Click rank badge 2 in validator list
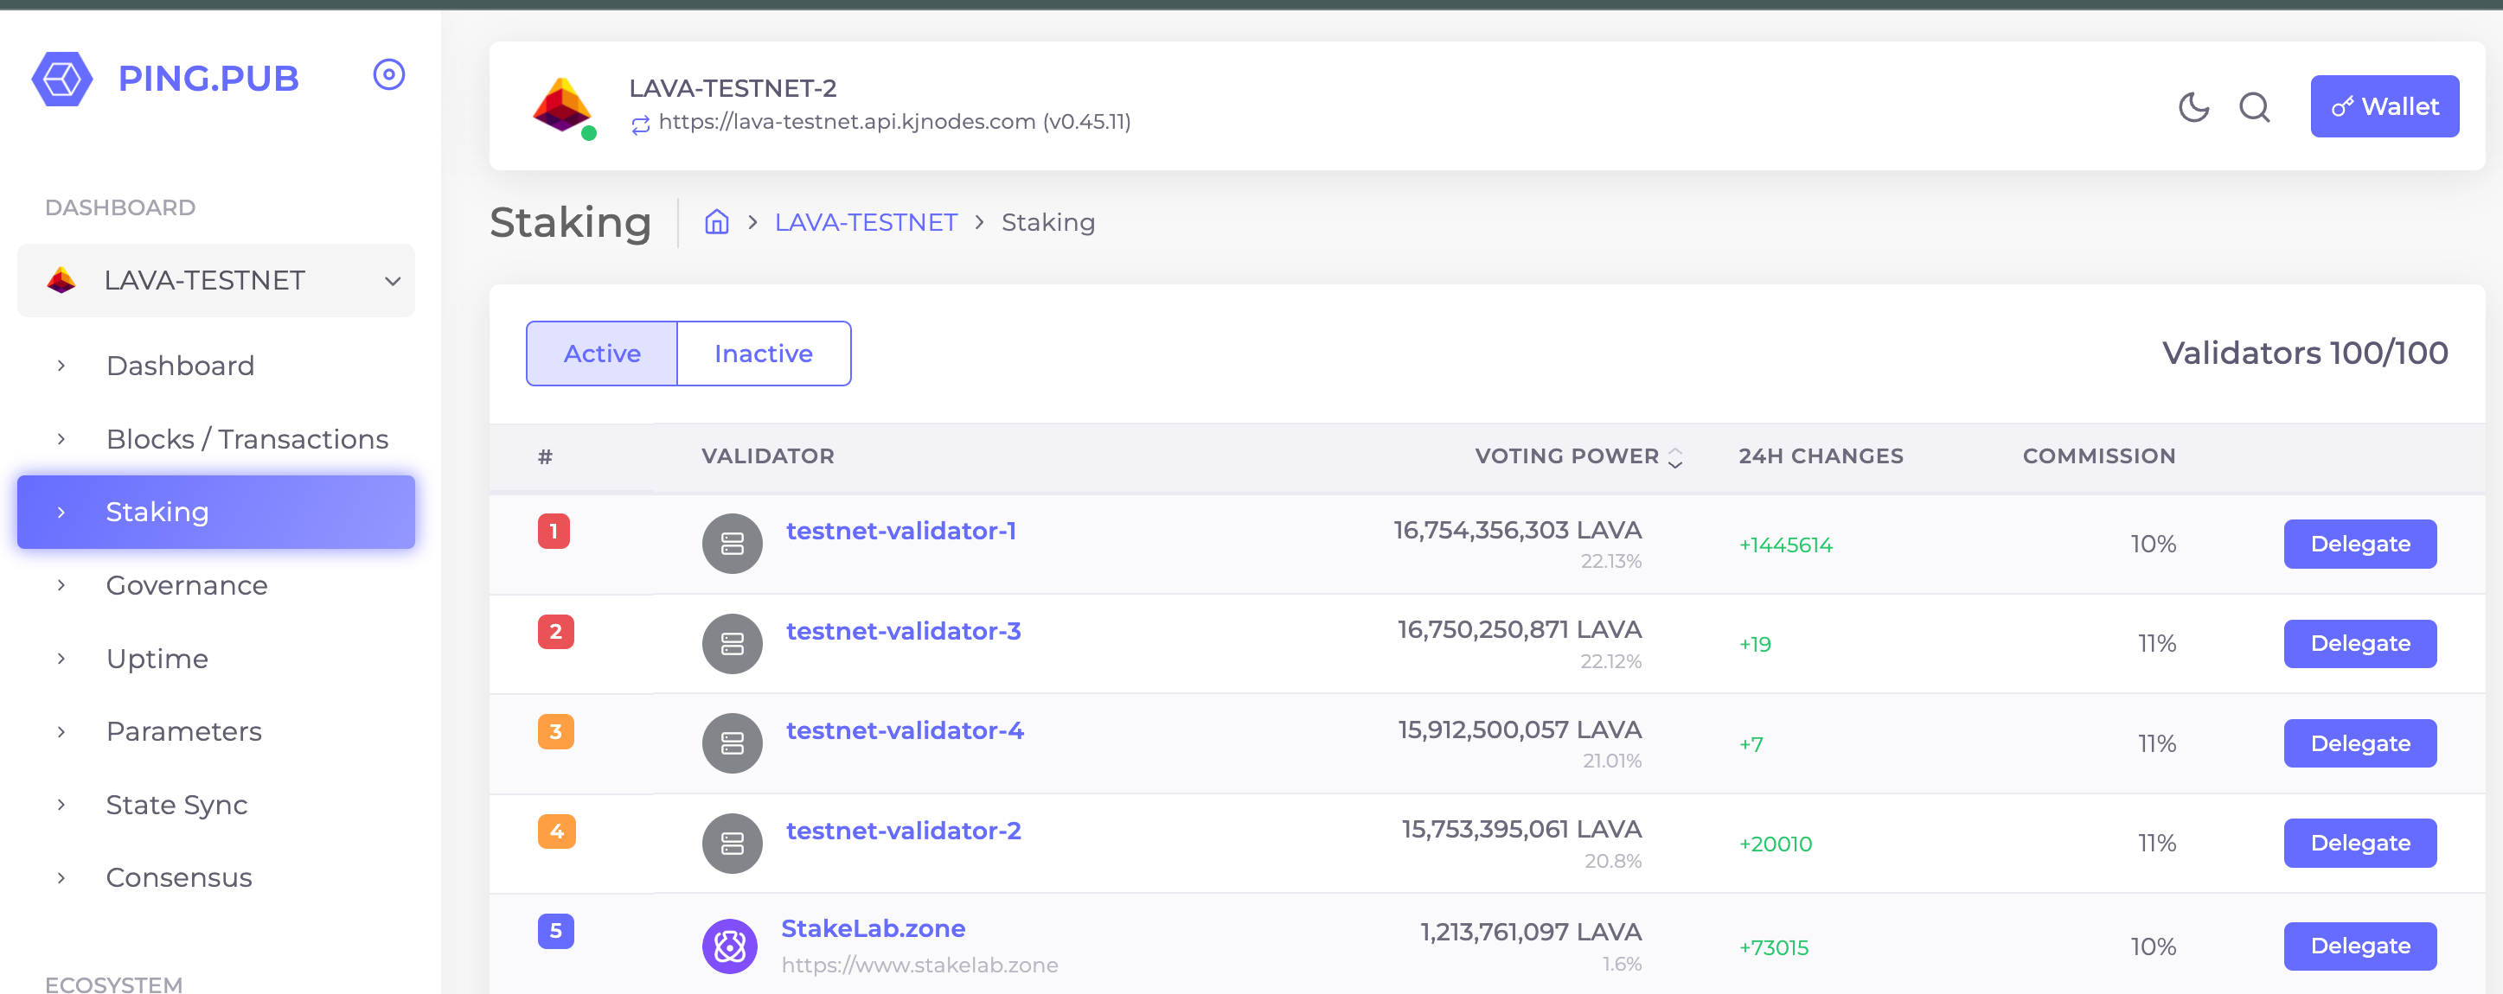2503x994 pixels. click(556, 632)
